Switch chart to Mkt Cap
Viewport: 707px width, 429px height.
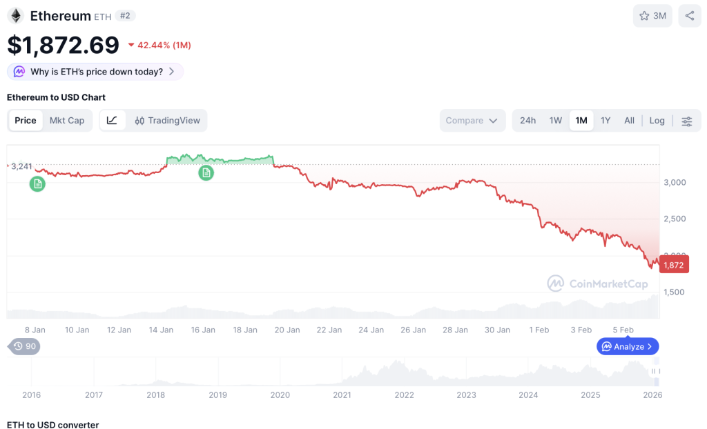coord(67,121)
